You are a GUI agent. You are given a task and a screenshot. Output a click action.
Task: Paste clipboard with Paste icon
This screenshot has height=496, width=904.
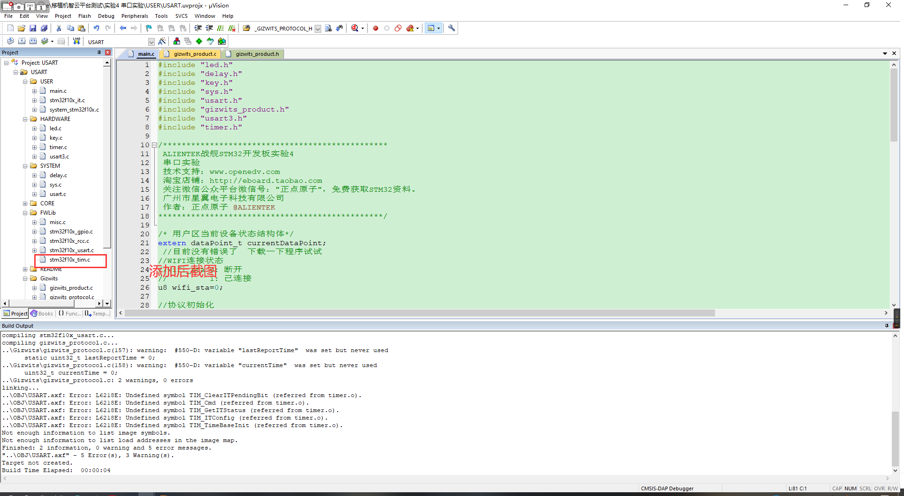point(82,28)
